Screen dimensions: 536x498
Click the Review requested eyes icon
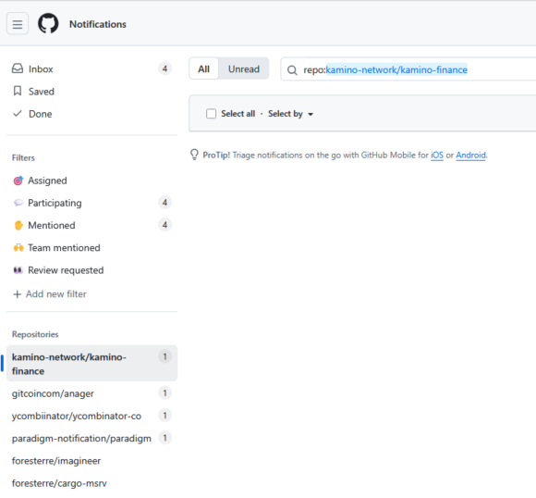(18, 270)
